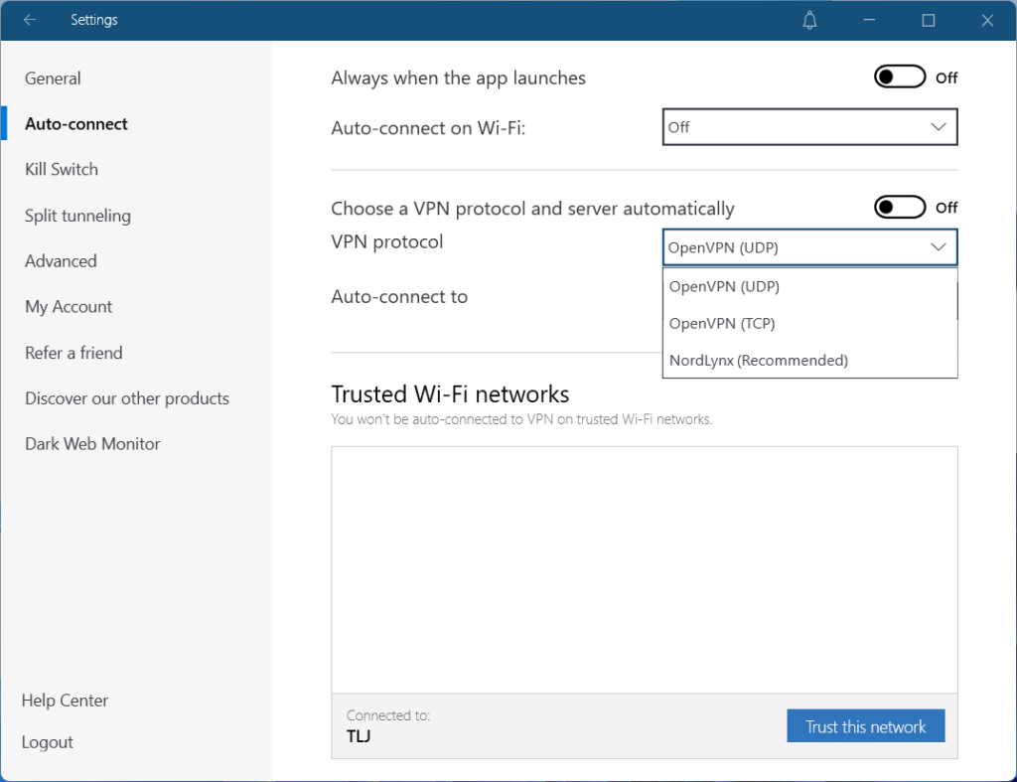Screen dimensions: 1017x782
Task: Maximize the Settings window
Action: (929, 20)
